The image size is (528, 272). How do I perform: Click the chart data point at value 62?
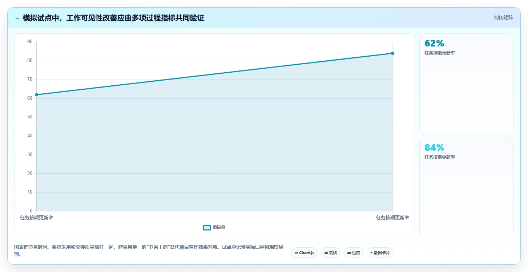[x=36, y=95]
